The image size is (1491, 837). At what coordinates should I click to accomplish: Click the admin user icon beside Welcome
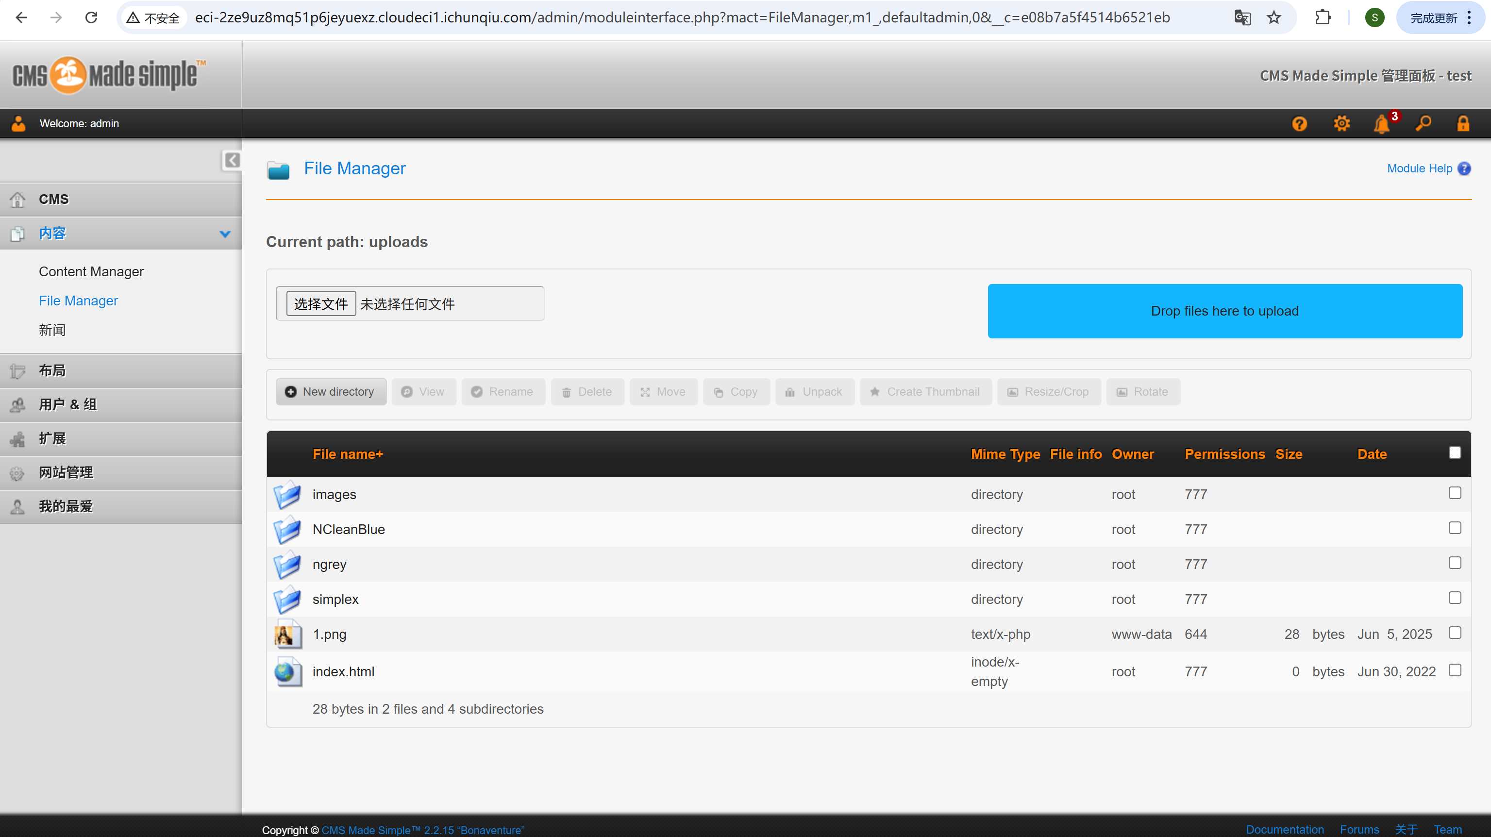(x=18, y=124)
